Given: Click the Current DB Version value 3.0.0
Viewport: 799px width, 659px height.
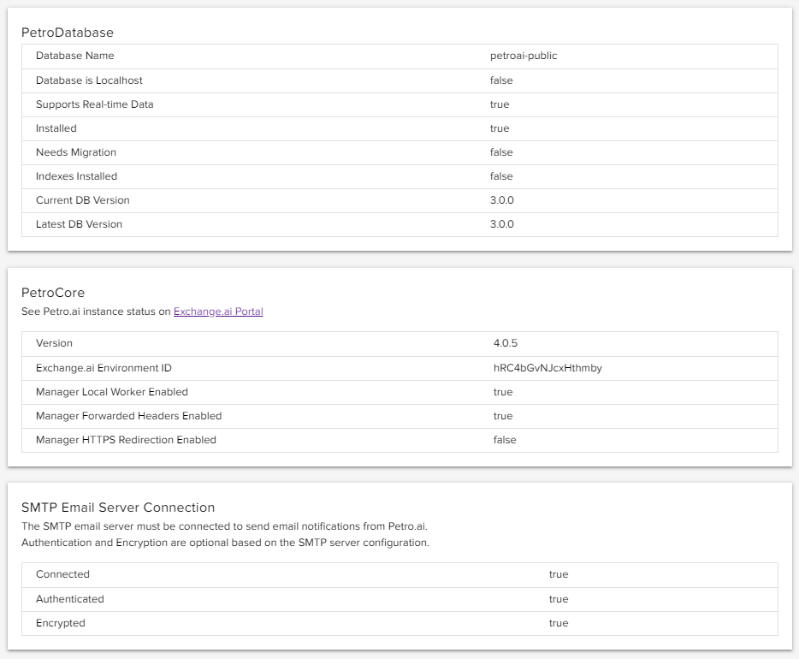Looking at the screenshot, I should [x=502, y=200].
